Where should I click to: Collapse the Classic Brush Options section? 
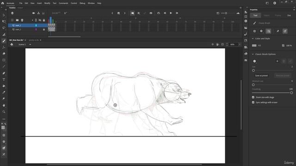253,54
